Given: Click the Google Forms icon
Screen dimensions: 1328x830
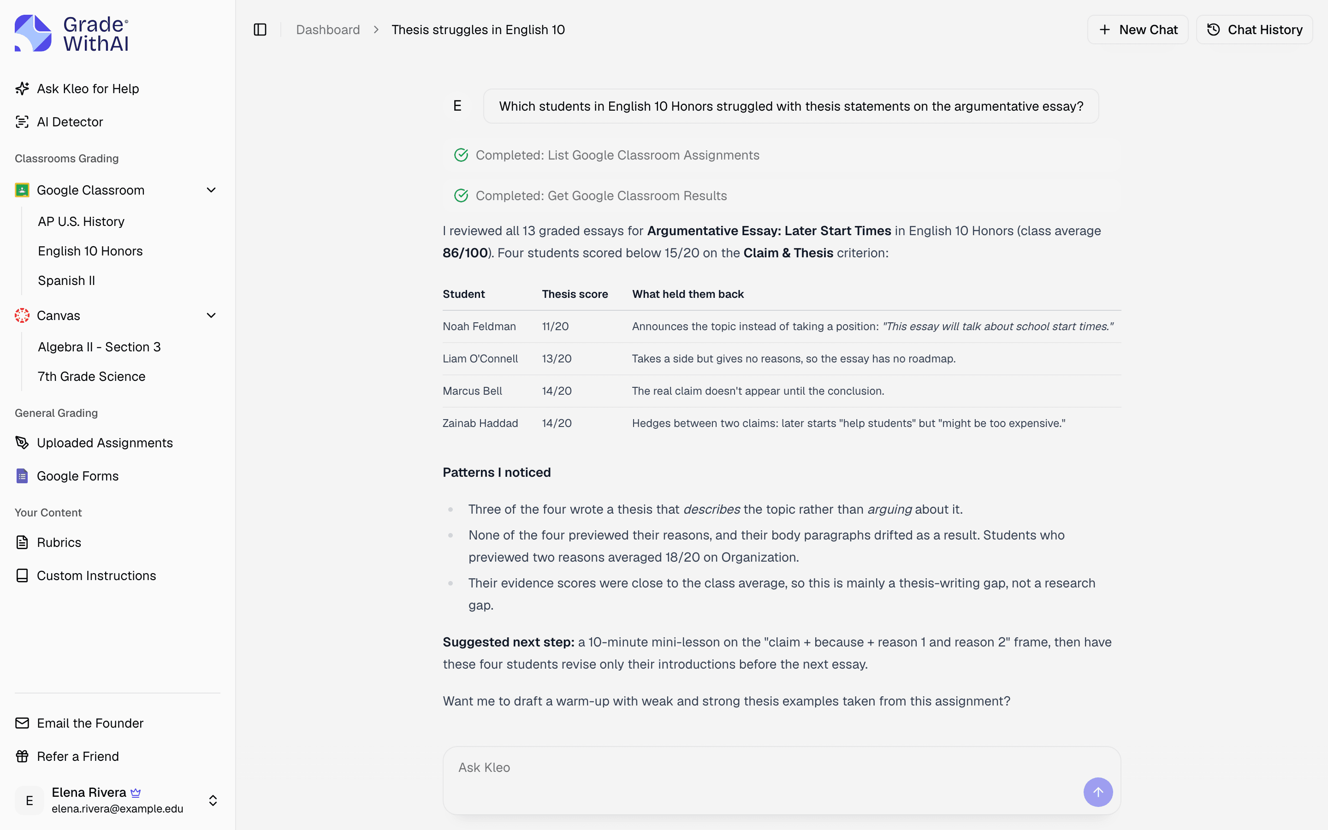Looking at the screenshot, I should 22,476.
